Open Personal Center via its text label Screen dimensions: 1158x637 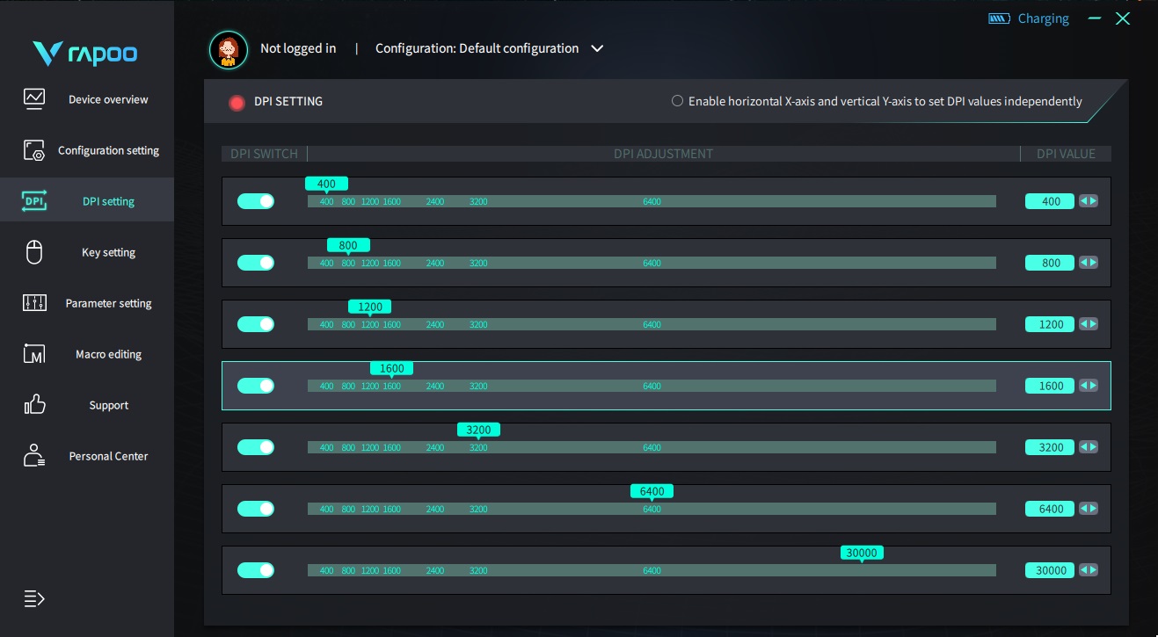pos(108,456)
